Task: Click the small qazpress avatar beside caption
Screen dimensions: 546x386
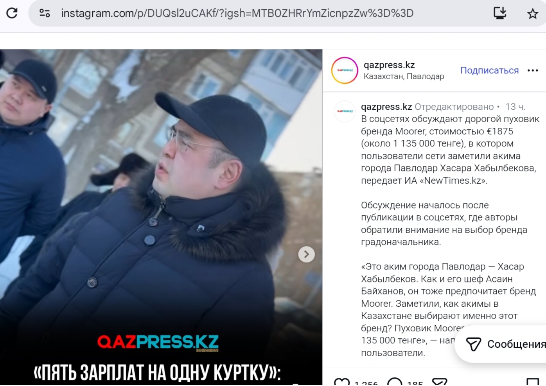Action: tap(345, 111)
